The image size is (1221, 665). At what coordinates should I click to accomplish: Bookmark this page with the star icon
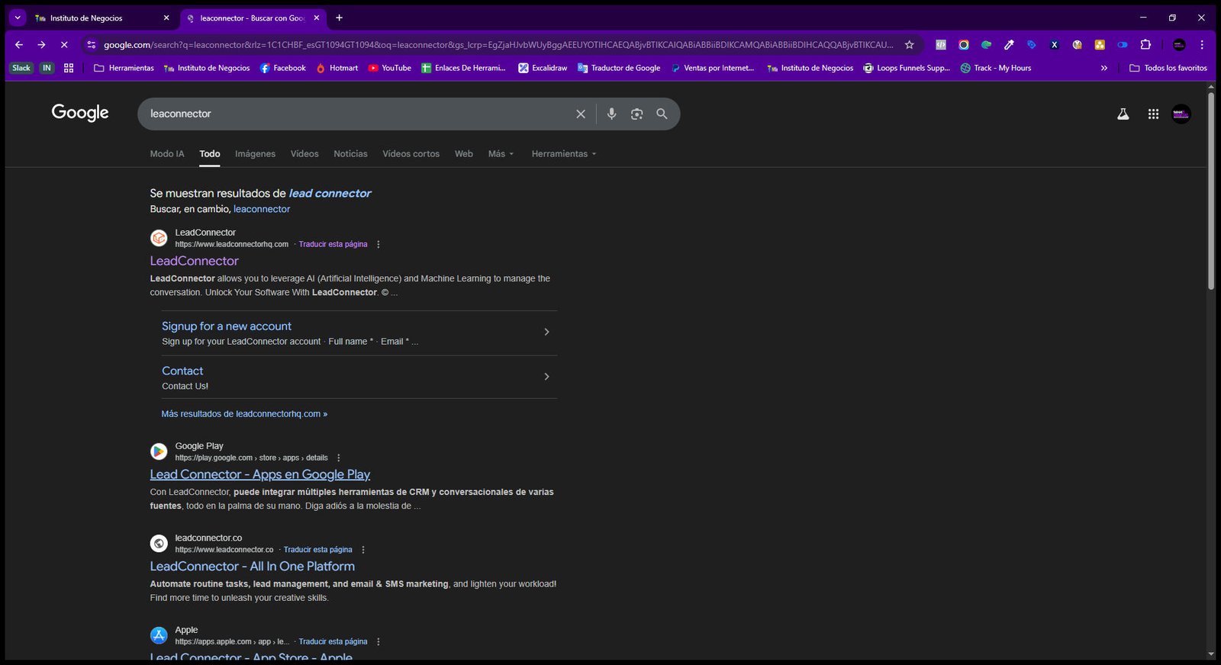909,45
